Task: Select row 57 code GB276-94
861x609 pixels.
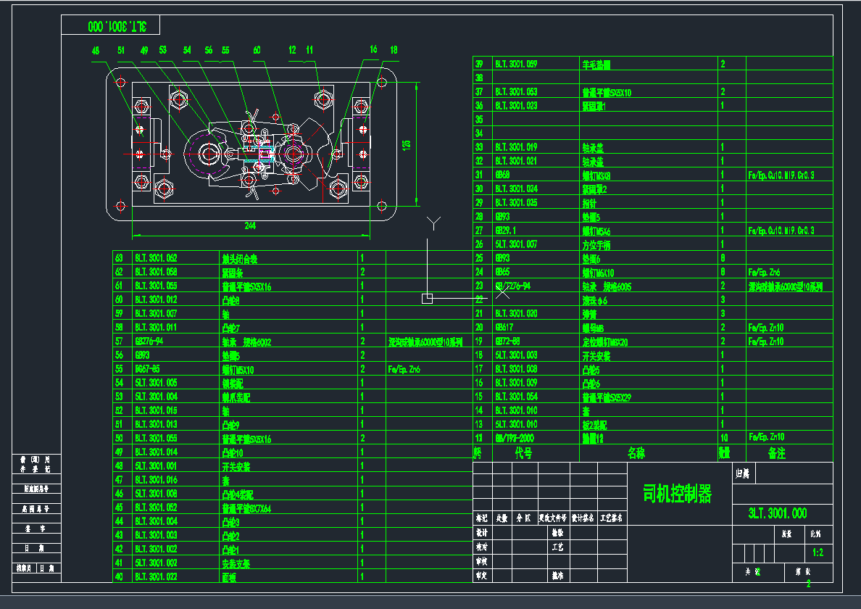Action: click(x=150, y=341)
